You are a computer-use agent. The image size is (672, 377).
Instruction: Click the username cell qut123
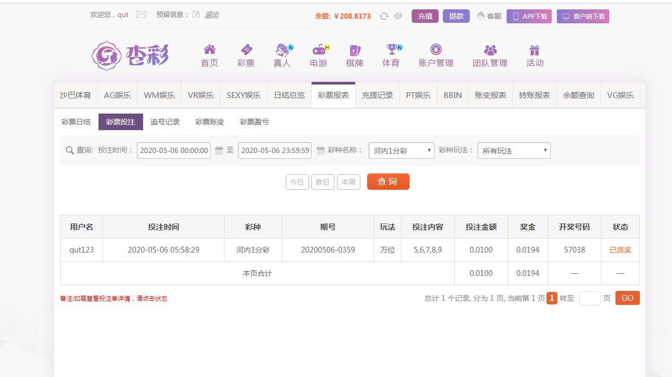pos(81,250)
